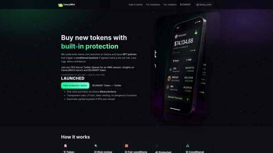Click the CanaryMint brand name

[69, 5]
